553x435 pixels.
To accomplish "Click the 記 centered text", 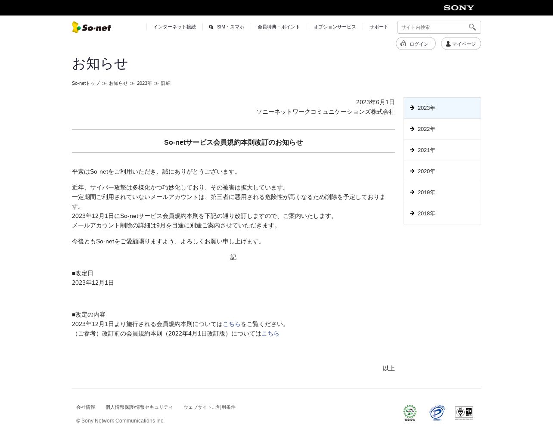I will (233, 257).
